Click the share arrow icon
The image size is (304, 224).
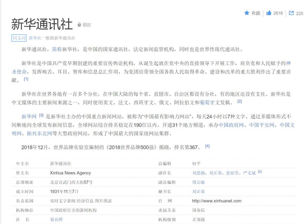[x=291, y=13]
